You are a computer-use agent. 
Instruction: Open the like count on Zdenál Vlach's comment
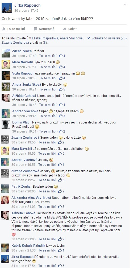point(62,56)
